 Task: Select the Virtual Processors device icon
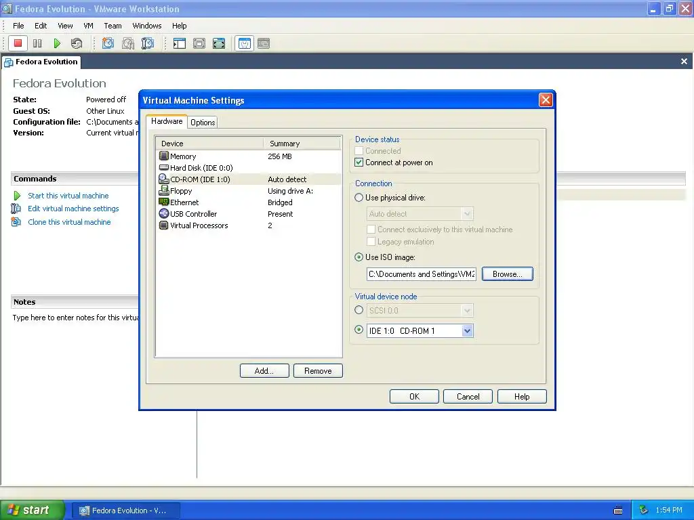pos(164,225)
